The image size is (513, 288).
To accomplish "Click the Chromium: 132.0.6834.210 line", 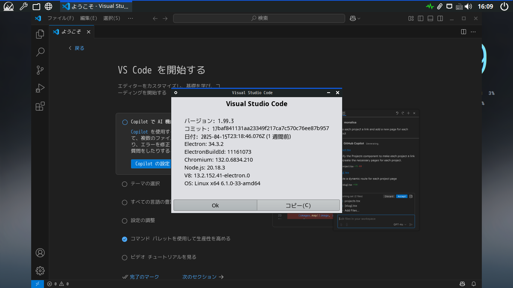I will pyautogui.click(x=219, y=160).
